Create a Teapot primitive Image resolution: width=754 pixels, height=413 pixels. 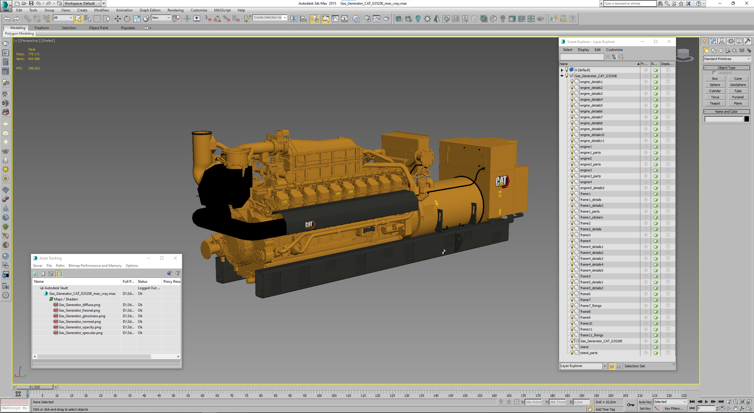715,104
